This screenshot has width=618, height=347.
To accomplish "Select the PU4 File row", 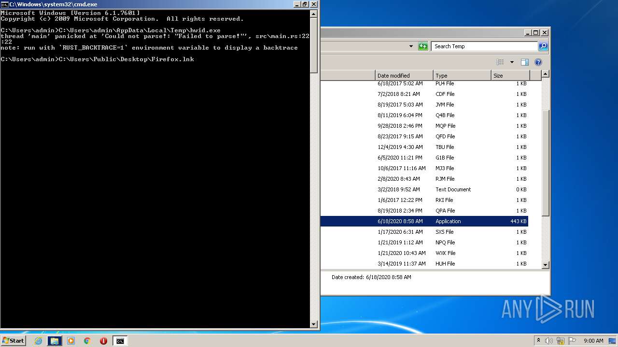I will [424, 83].
